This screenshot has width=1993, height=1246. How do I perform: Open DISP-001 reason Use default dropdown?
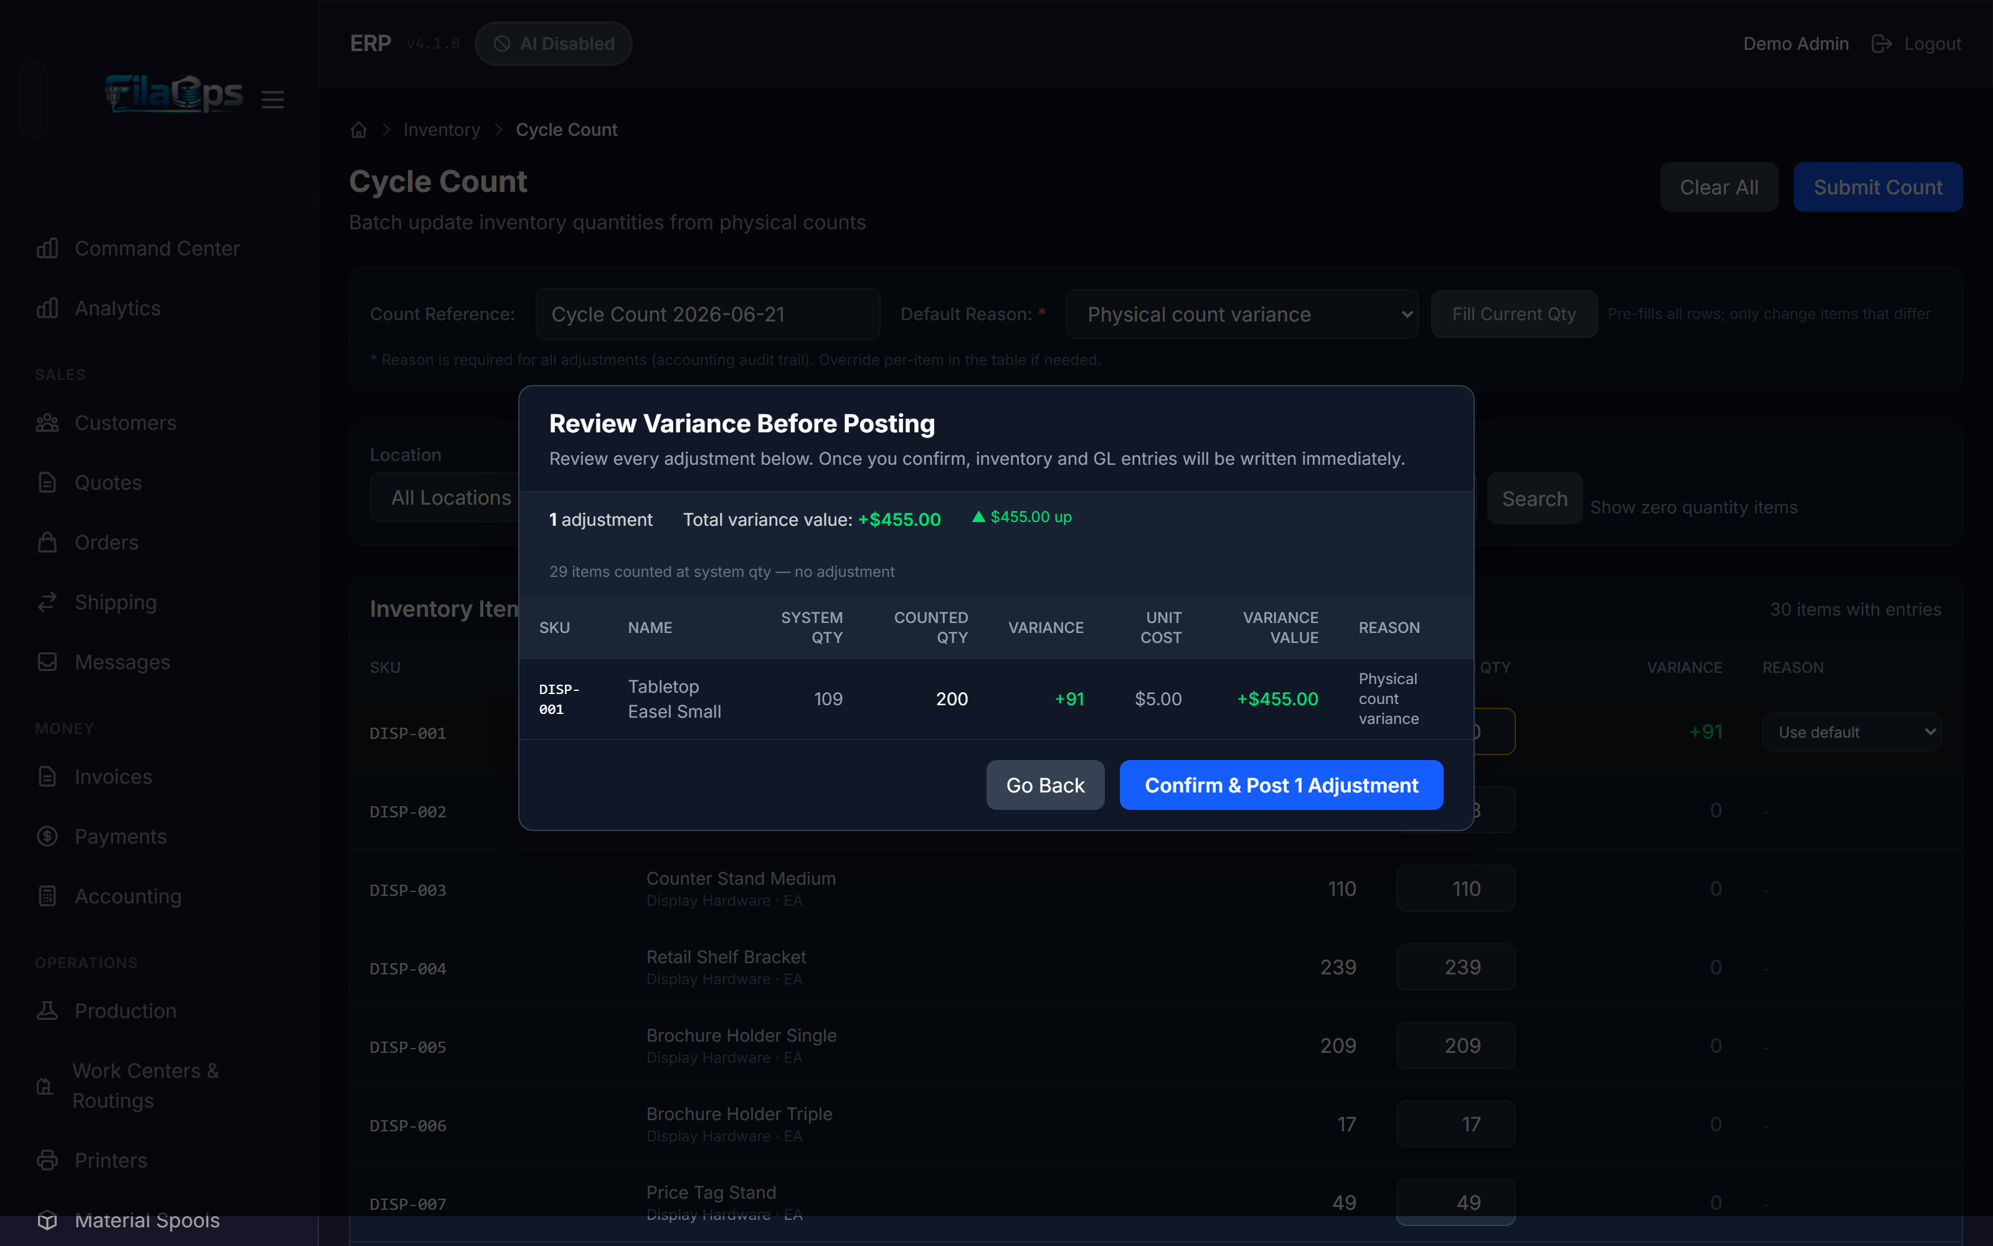click(x=1852, y=732)
